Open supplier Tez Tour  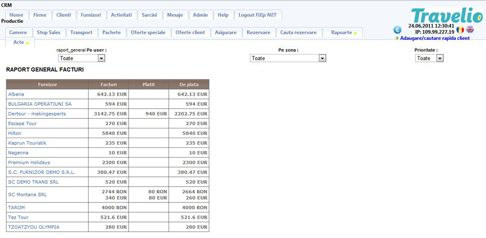point(18,217)
